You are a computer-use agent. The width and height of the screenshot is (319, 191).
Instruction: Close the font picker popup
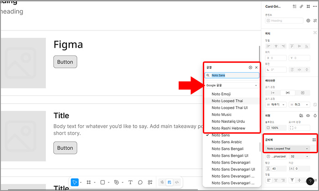point(256,67)
